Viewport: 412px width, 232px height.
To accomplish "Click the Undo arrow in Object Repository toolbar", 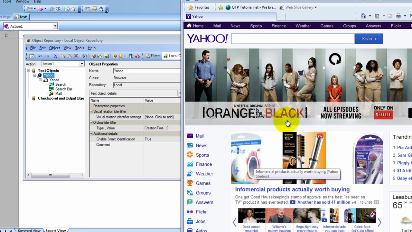I will pyautogui.click(x=40, y=56).
